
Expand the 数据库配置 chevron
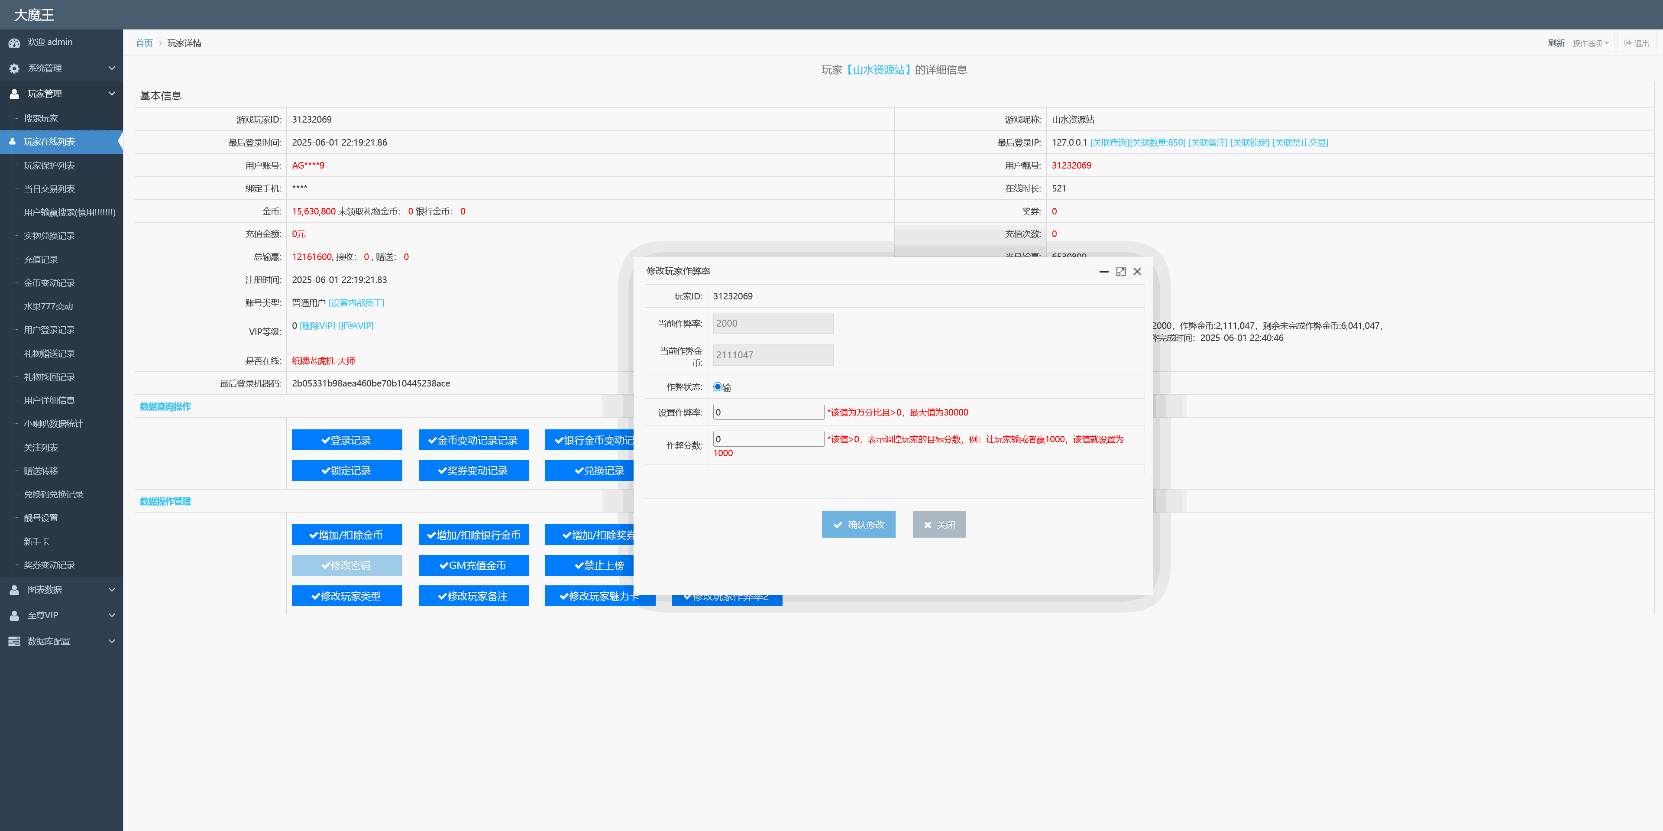(x=112, y=641)
